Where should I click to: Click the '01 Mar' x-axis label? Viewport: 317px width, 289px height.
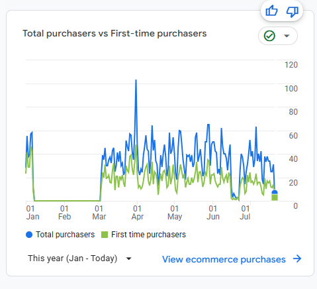click(x=99, y=213)
